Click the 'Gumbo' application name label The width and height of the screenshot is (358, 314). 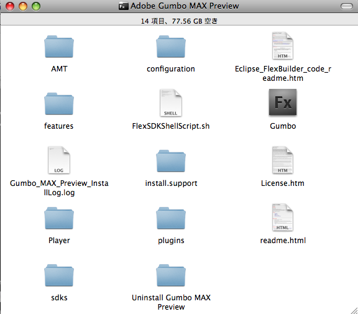click(283, 126)
